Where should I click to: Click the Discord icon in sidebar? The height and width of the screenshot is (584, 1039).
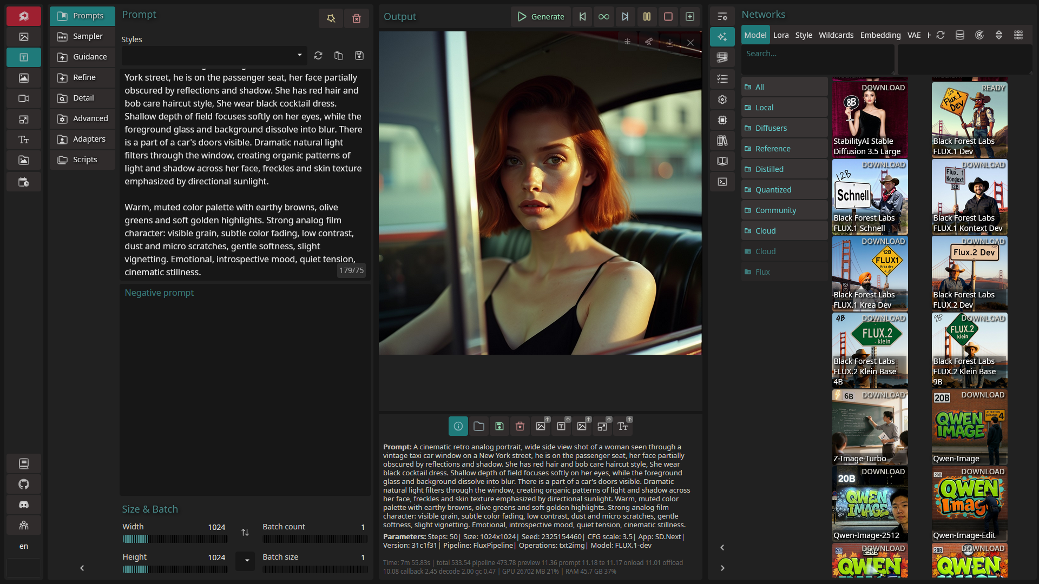coord(24,505)
